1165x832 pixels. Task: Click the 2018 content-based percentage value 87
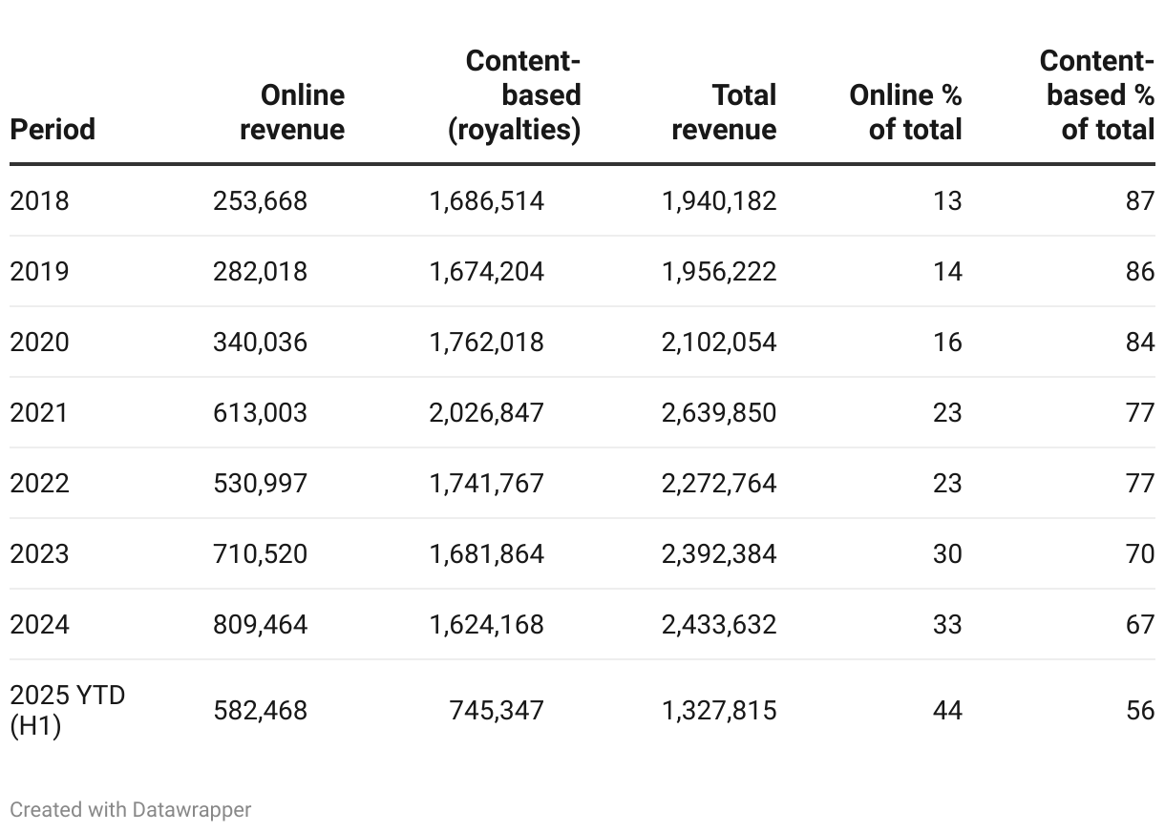pyautogui.click(x=1139, y=201)
